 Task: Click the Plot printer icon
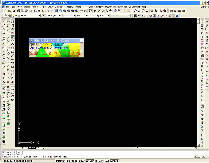18,11
